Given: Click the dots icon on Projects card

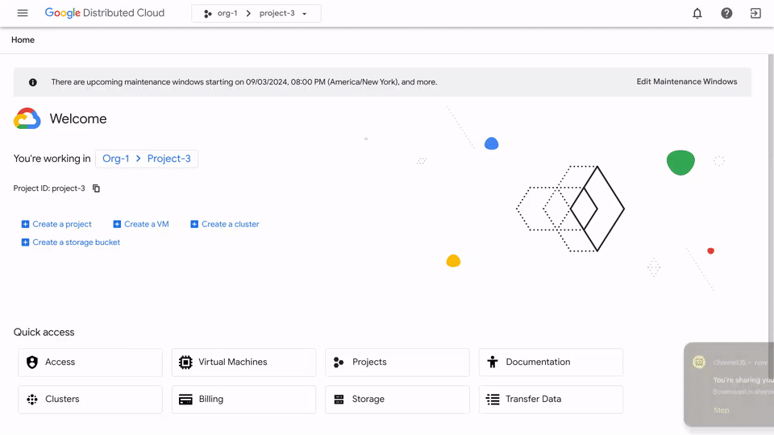Looking at the screenshot, I should pos(339,362).
